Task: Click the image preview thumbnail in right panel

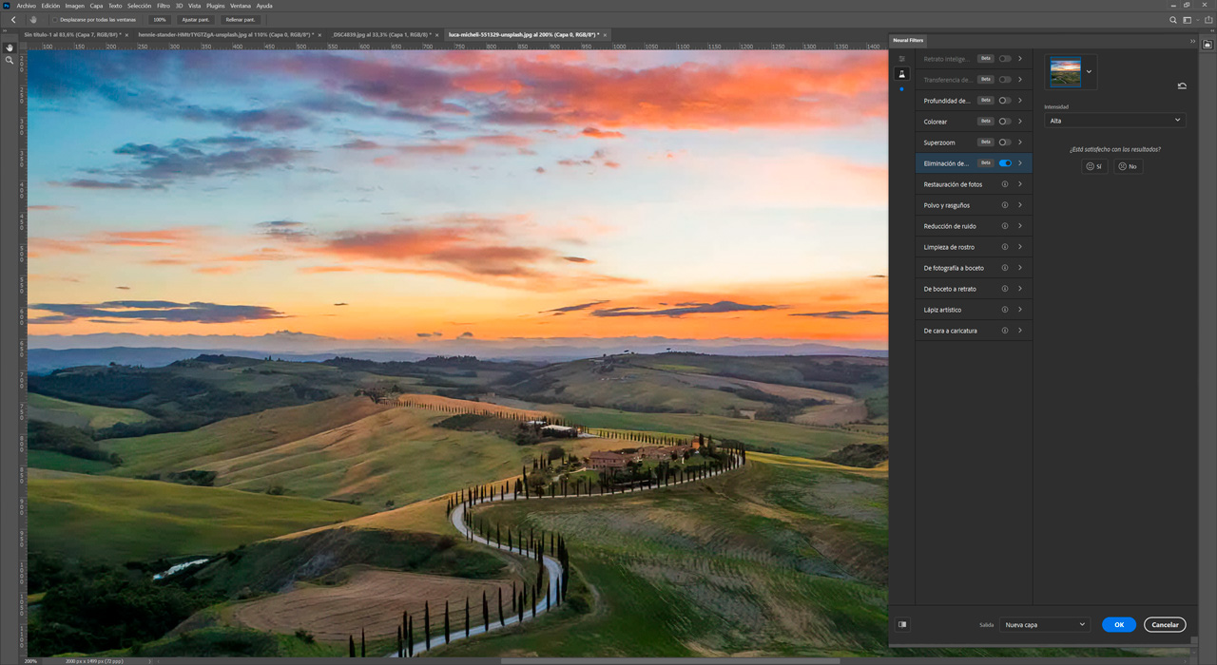Action: pos(1065,71)
